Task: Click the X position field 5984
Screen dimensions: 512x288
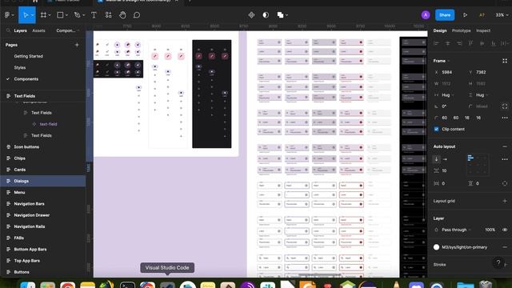Action: (x=447, y=72)
